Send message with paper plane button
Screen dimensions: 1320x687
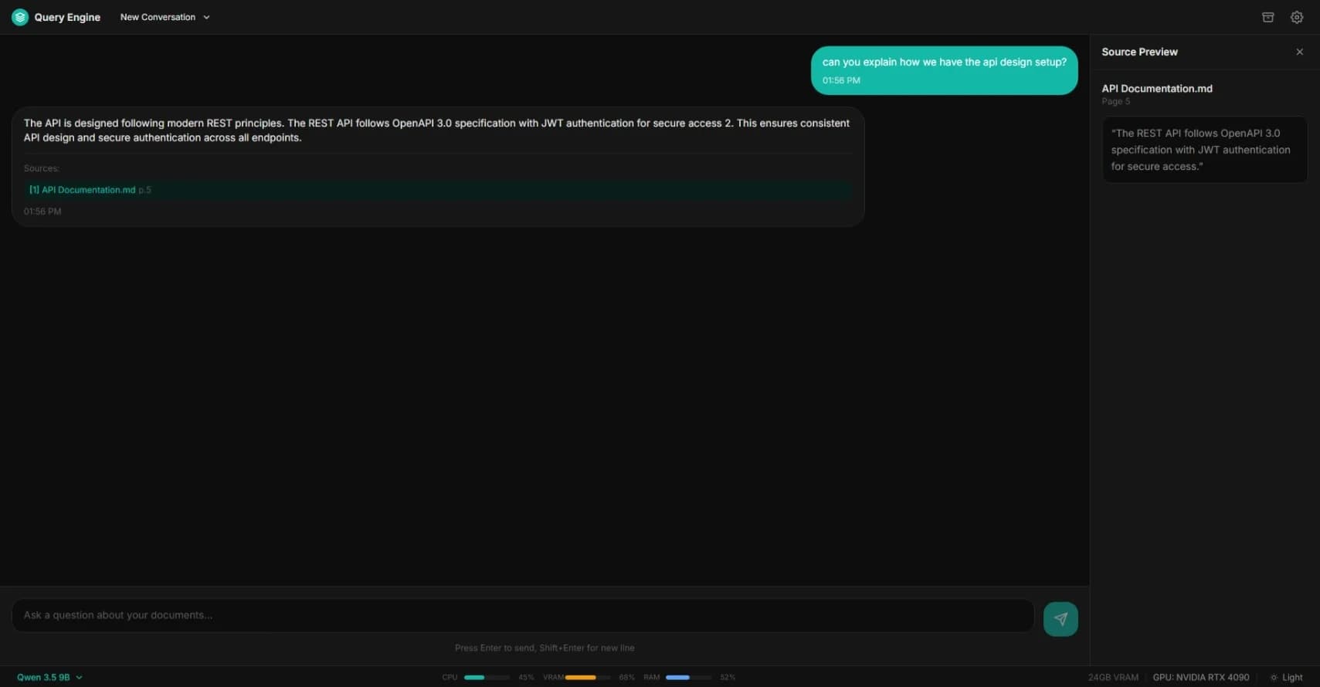point(1060,619)
